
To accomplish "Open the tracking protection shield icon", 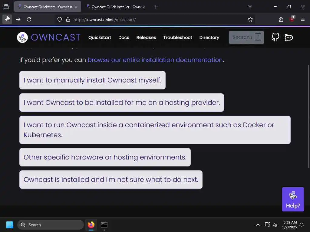I will (x=60, y=20).
